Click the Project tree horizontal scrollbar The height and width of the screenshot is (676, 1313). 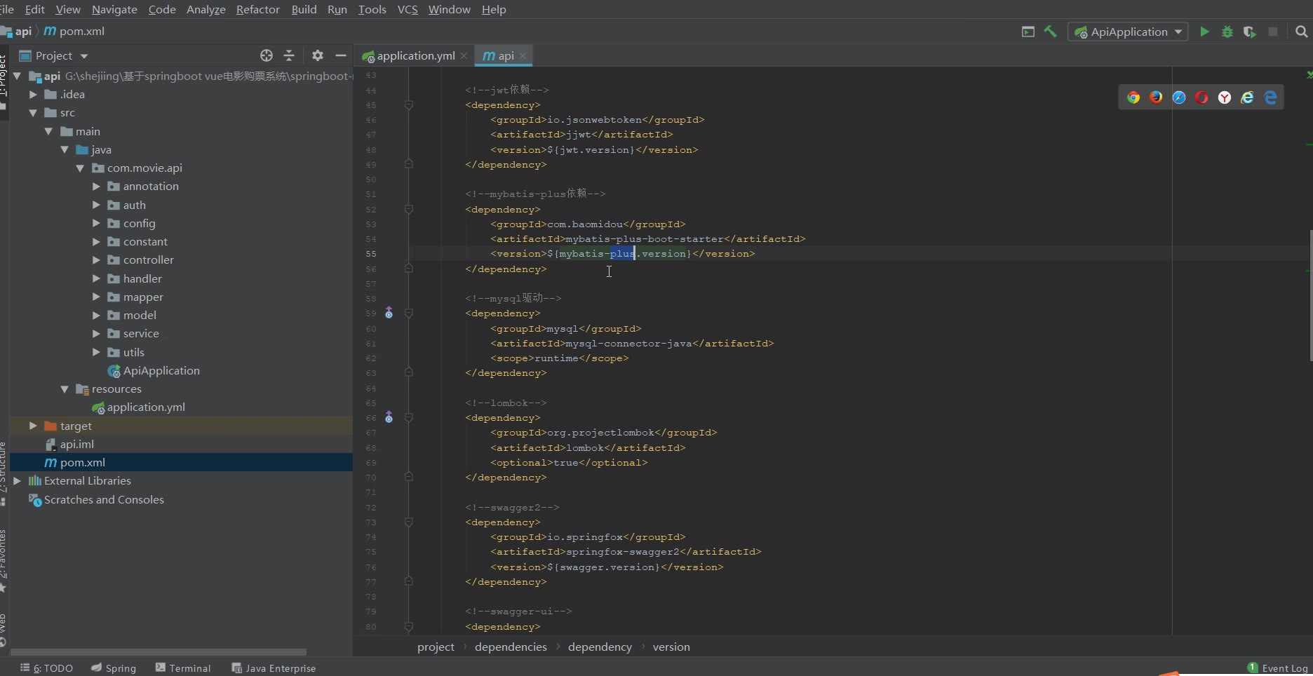(x=159, y=651)
